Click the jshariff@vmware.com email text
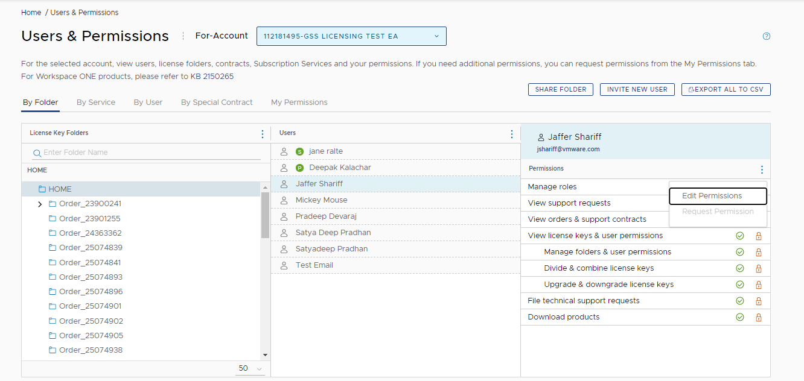The image size is (804, 381). pyautogui.click(x=568, y=149)
